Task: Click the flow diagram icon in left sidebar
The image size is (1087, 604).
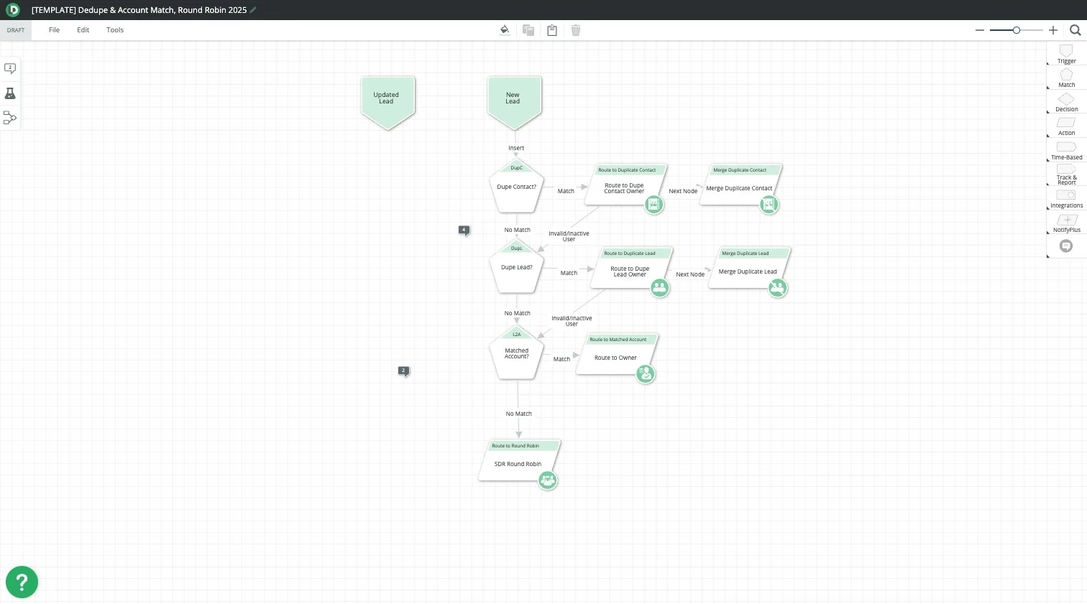Action: (x=10, y=118)
